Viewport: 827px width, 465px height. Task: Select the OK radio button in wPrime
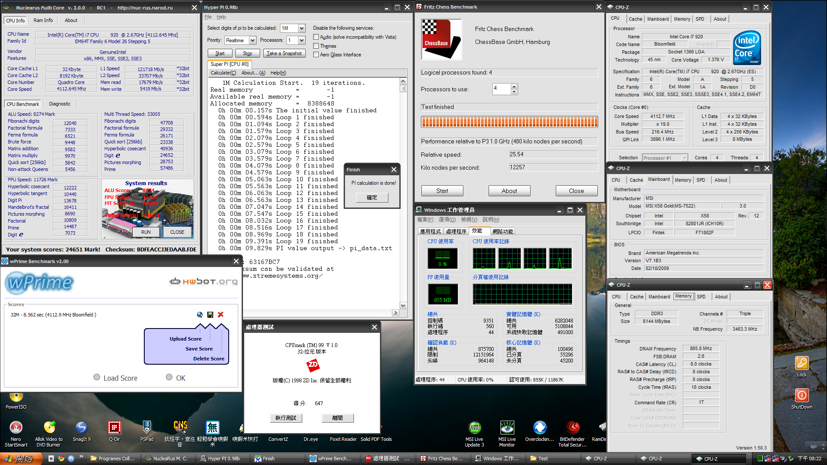tap(169, 378)
